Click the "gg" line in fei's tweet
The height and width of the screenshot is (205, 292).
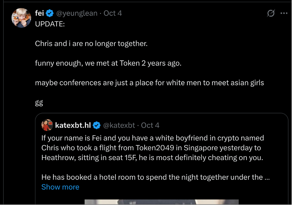39,102
